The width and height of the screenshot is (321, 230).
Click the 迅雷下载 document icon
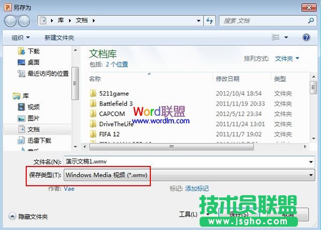(x=21, y=140)
